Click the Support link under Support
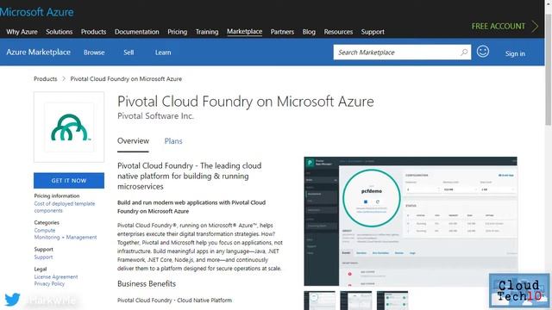The width and height of the screenshot is (552, 310). (x=43, y=257)
